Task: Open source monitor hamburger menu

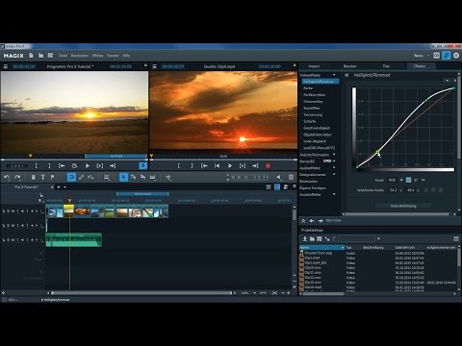Action: [x=154, y=66]
